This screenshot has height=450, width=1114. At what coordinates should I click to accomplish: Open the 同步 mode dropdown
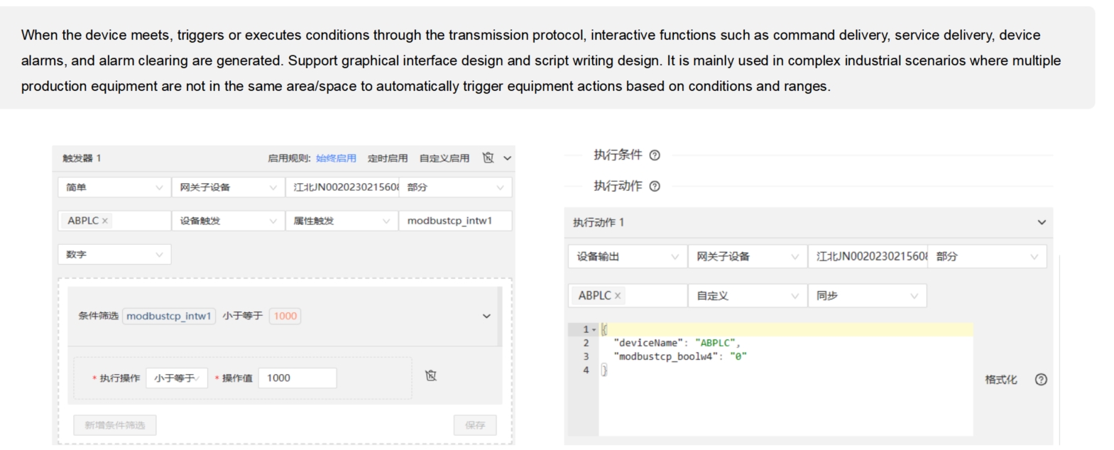click(x=867, y=296)
